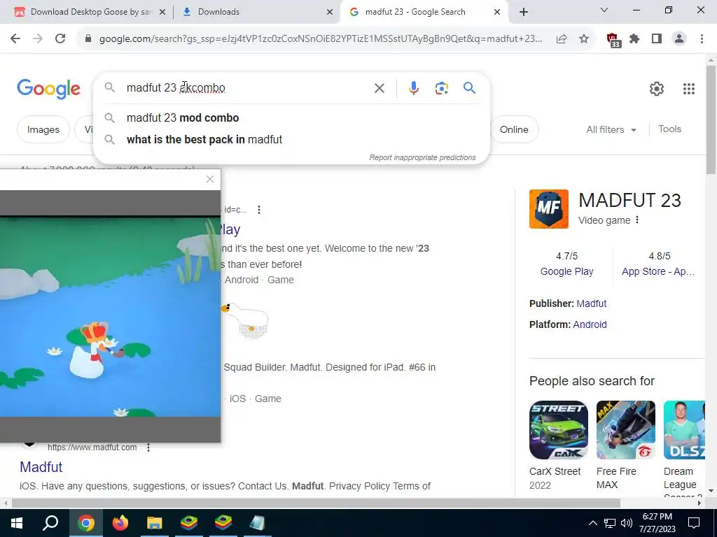The height and width of the screenshot is (537, 717).
Task: Select the Online filter chip
Action: click(514, 129)
